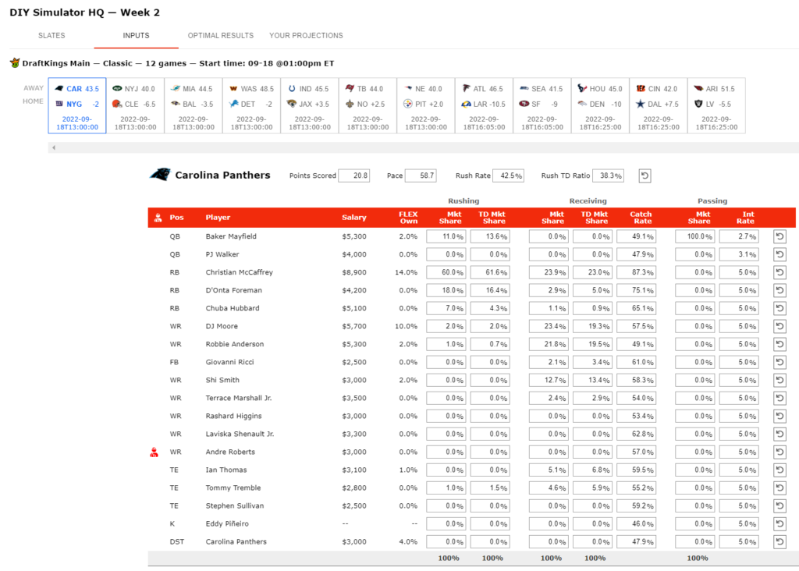Pick the IND at JAX game
This screenshot has width=799, height=571.
click(309, 105)
